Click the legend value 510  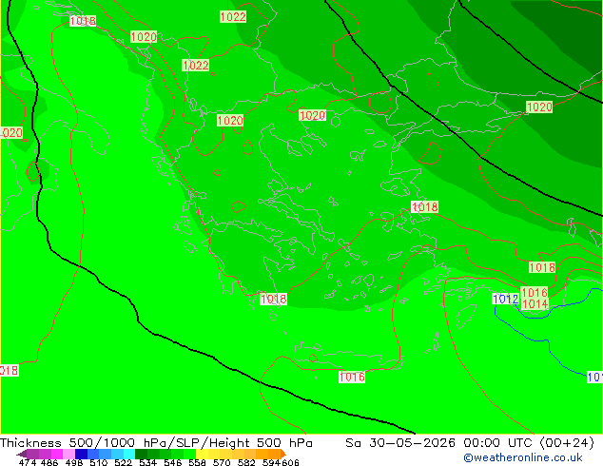click(99, 462)
